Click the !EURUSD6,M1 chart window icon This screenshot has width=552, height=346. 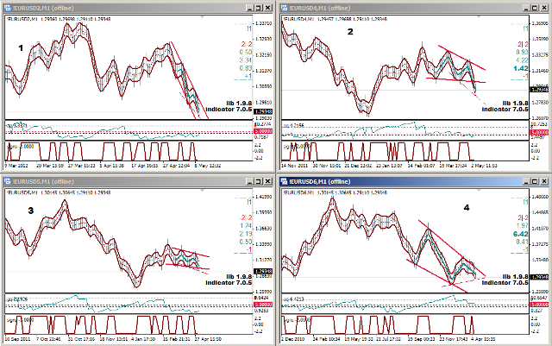pyautogui.click(x=284, y=182)
